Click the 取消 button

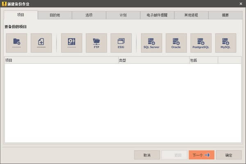(147, 155)
